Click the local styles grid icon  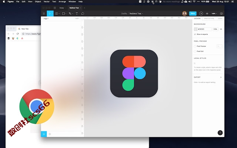[195, 63]
